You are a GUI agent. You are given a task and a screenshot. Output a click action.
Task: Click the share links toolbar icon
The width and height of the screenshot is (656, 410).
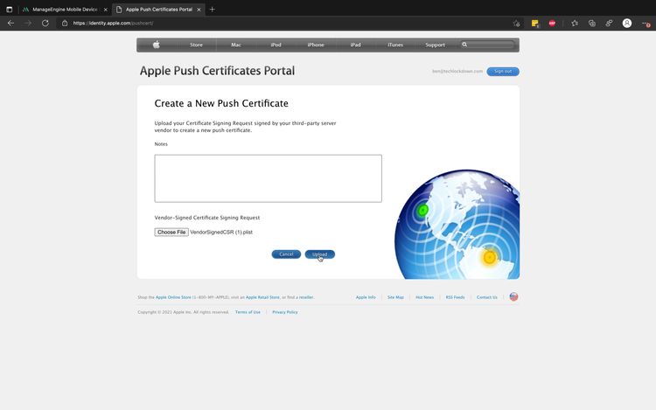[609, 24]
